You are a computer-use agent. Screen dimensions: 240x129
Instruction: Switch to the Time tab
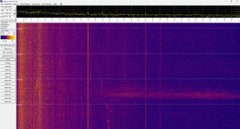pos(6,7)
